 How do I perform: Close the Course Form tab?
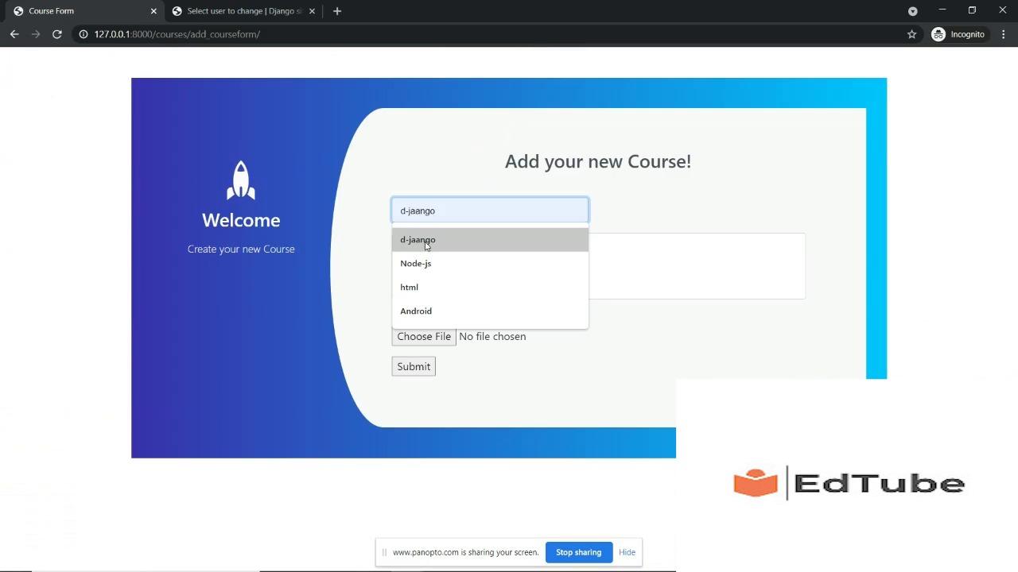(x=153, y=11)
